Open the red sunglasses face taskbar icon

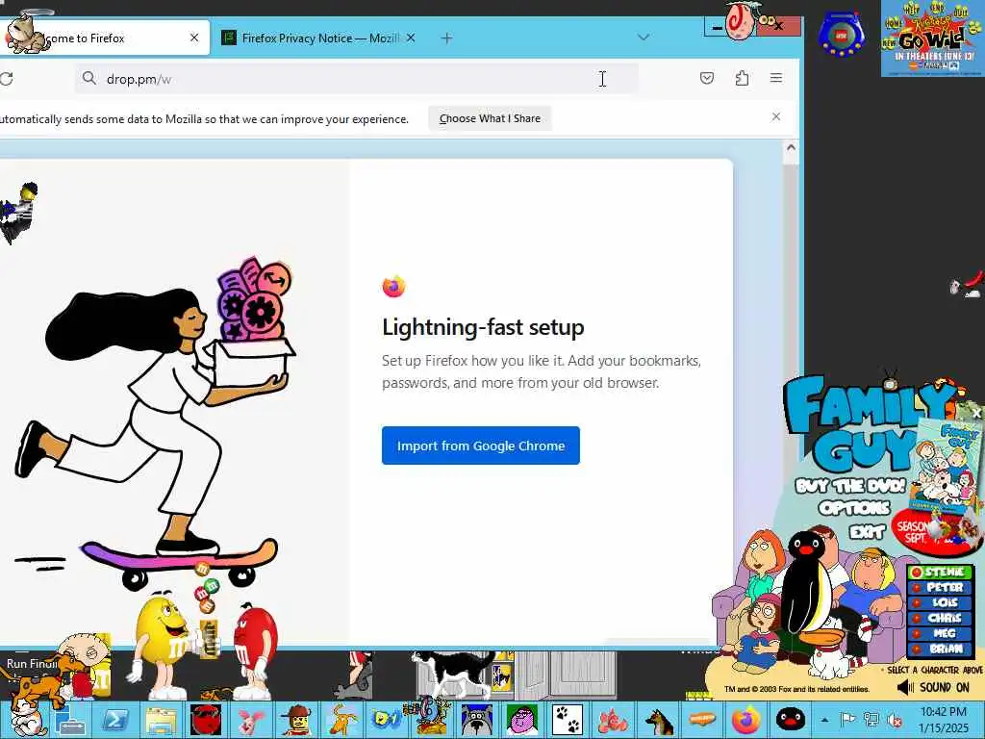206,720
